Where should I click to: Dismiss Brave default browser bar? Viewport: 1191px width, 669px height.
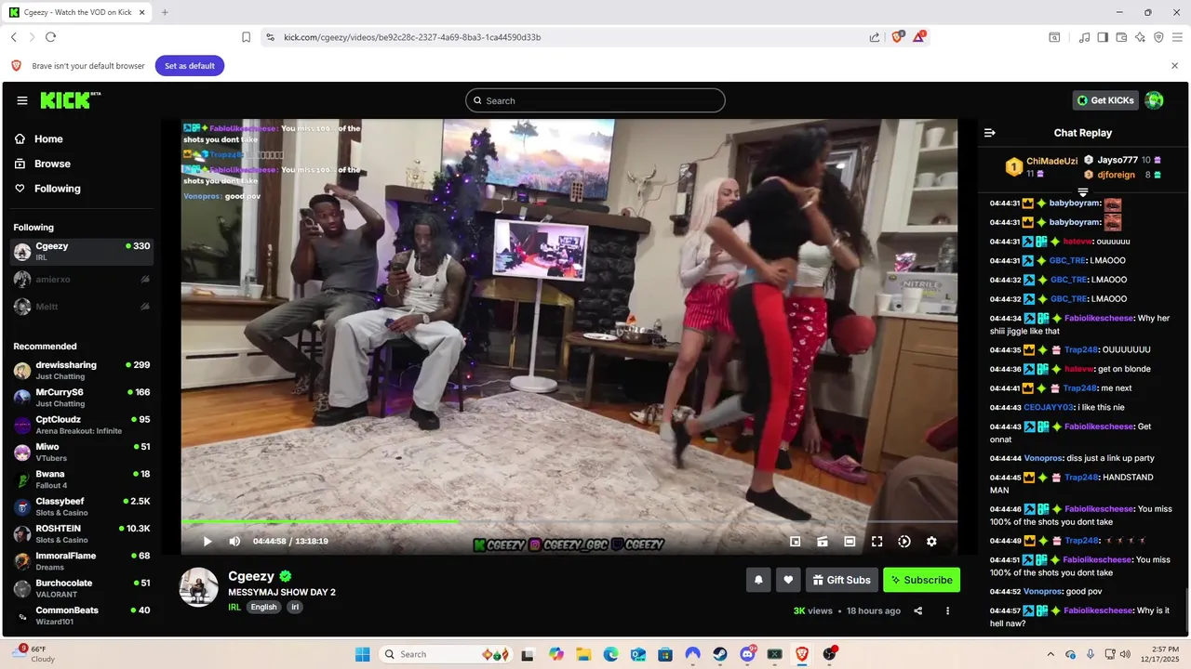click(x=1174, y=66)
